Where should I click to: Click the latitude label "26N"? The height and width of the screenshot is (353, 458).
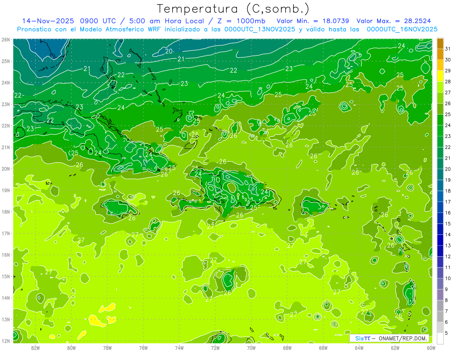(6, 40)
